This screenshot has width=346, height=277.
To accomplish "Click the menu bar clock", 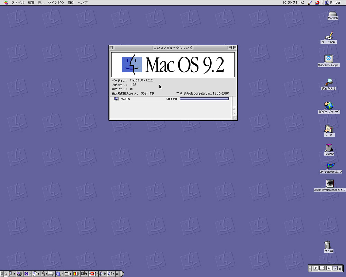I will click(x=293, y=3).
